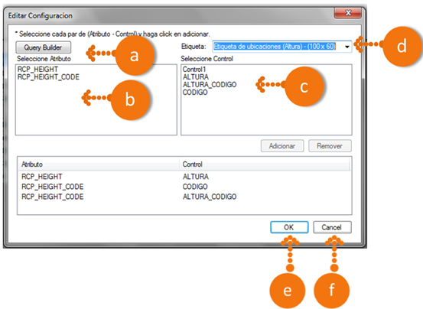Viewport: 423px width, 309px height.
Task: Select the RCP_HEIGHT to ALTURA mapping row
Action: [184, 177]
